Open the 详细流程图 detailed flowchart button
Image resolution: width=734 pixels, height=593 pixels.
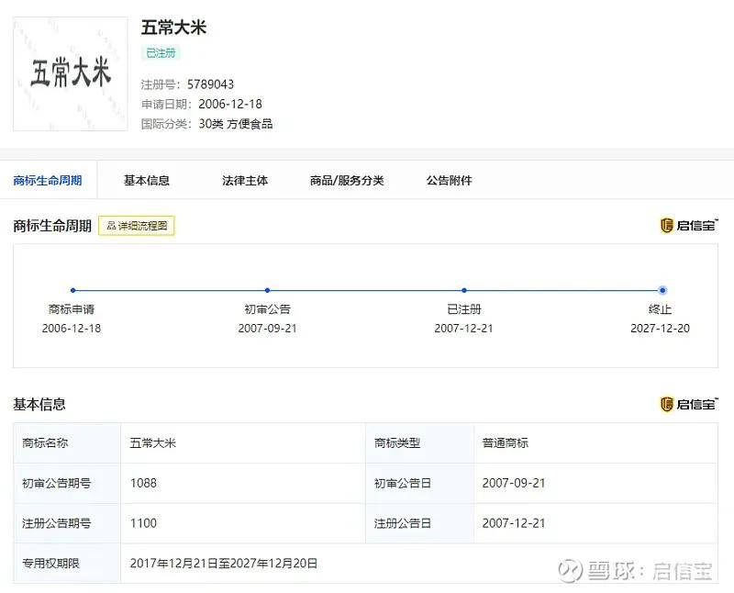pos(137,226)
